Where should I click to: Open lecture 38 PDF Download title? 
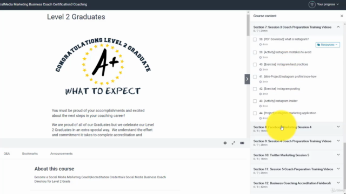(284, 39)
